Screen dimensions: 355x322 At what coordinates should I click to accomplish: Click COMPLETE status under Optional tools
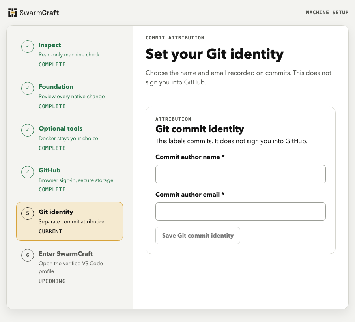point(52,148)
